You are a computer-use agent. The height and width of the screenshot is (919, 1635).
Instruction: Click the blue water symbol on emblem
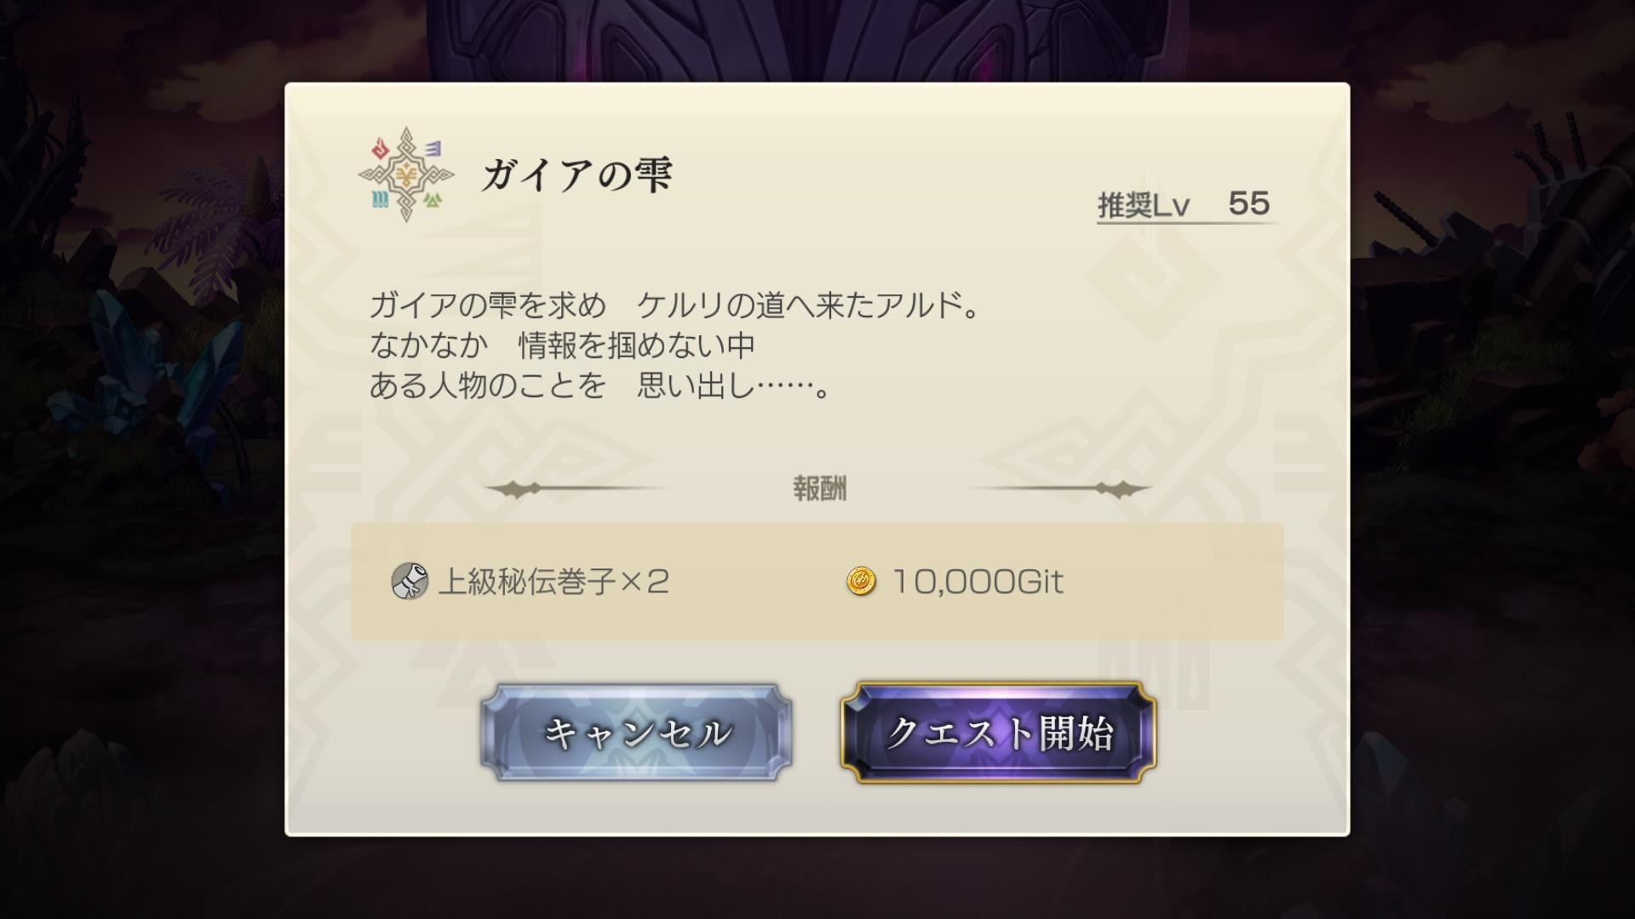click(x=380, y=201)
